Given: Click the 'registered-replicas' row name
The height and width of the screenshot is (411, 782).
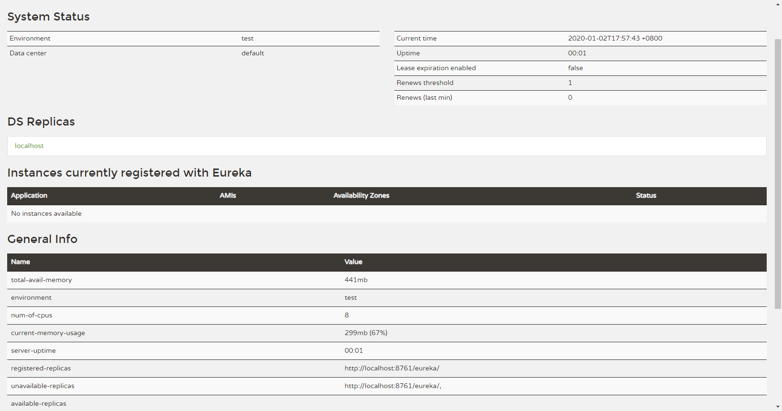Looking at the screenshot, I should point(41,368).
